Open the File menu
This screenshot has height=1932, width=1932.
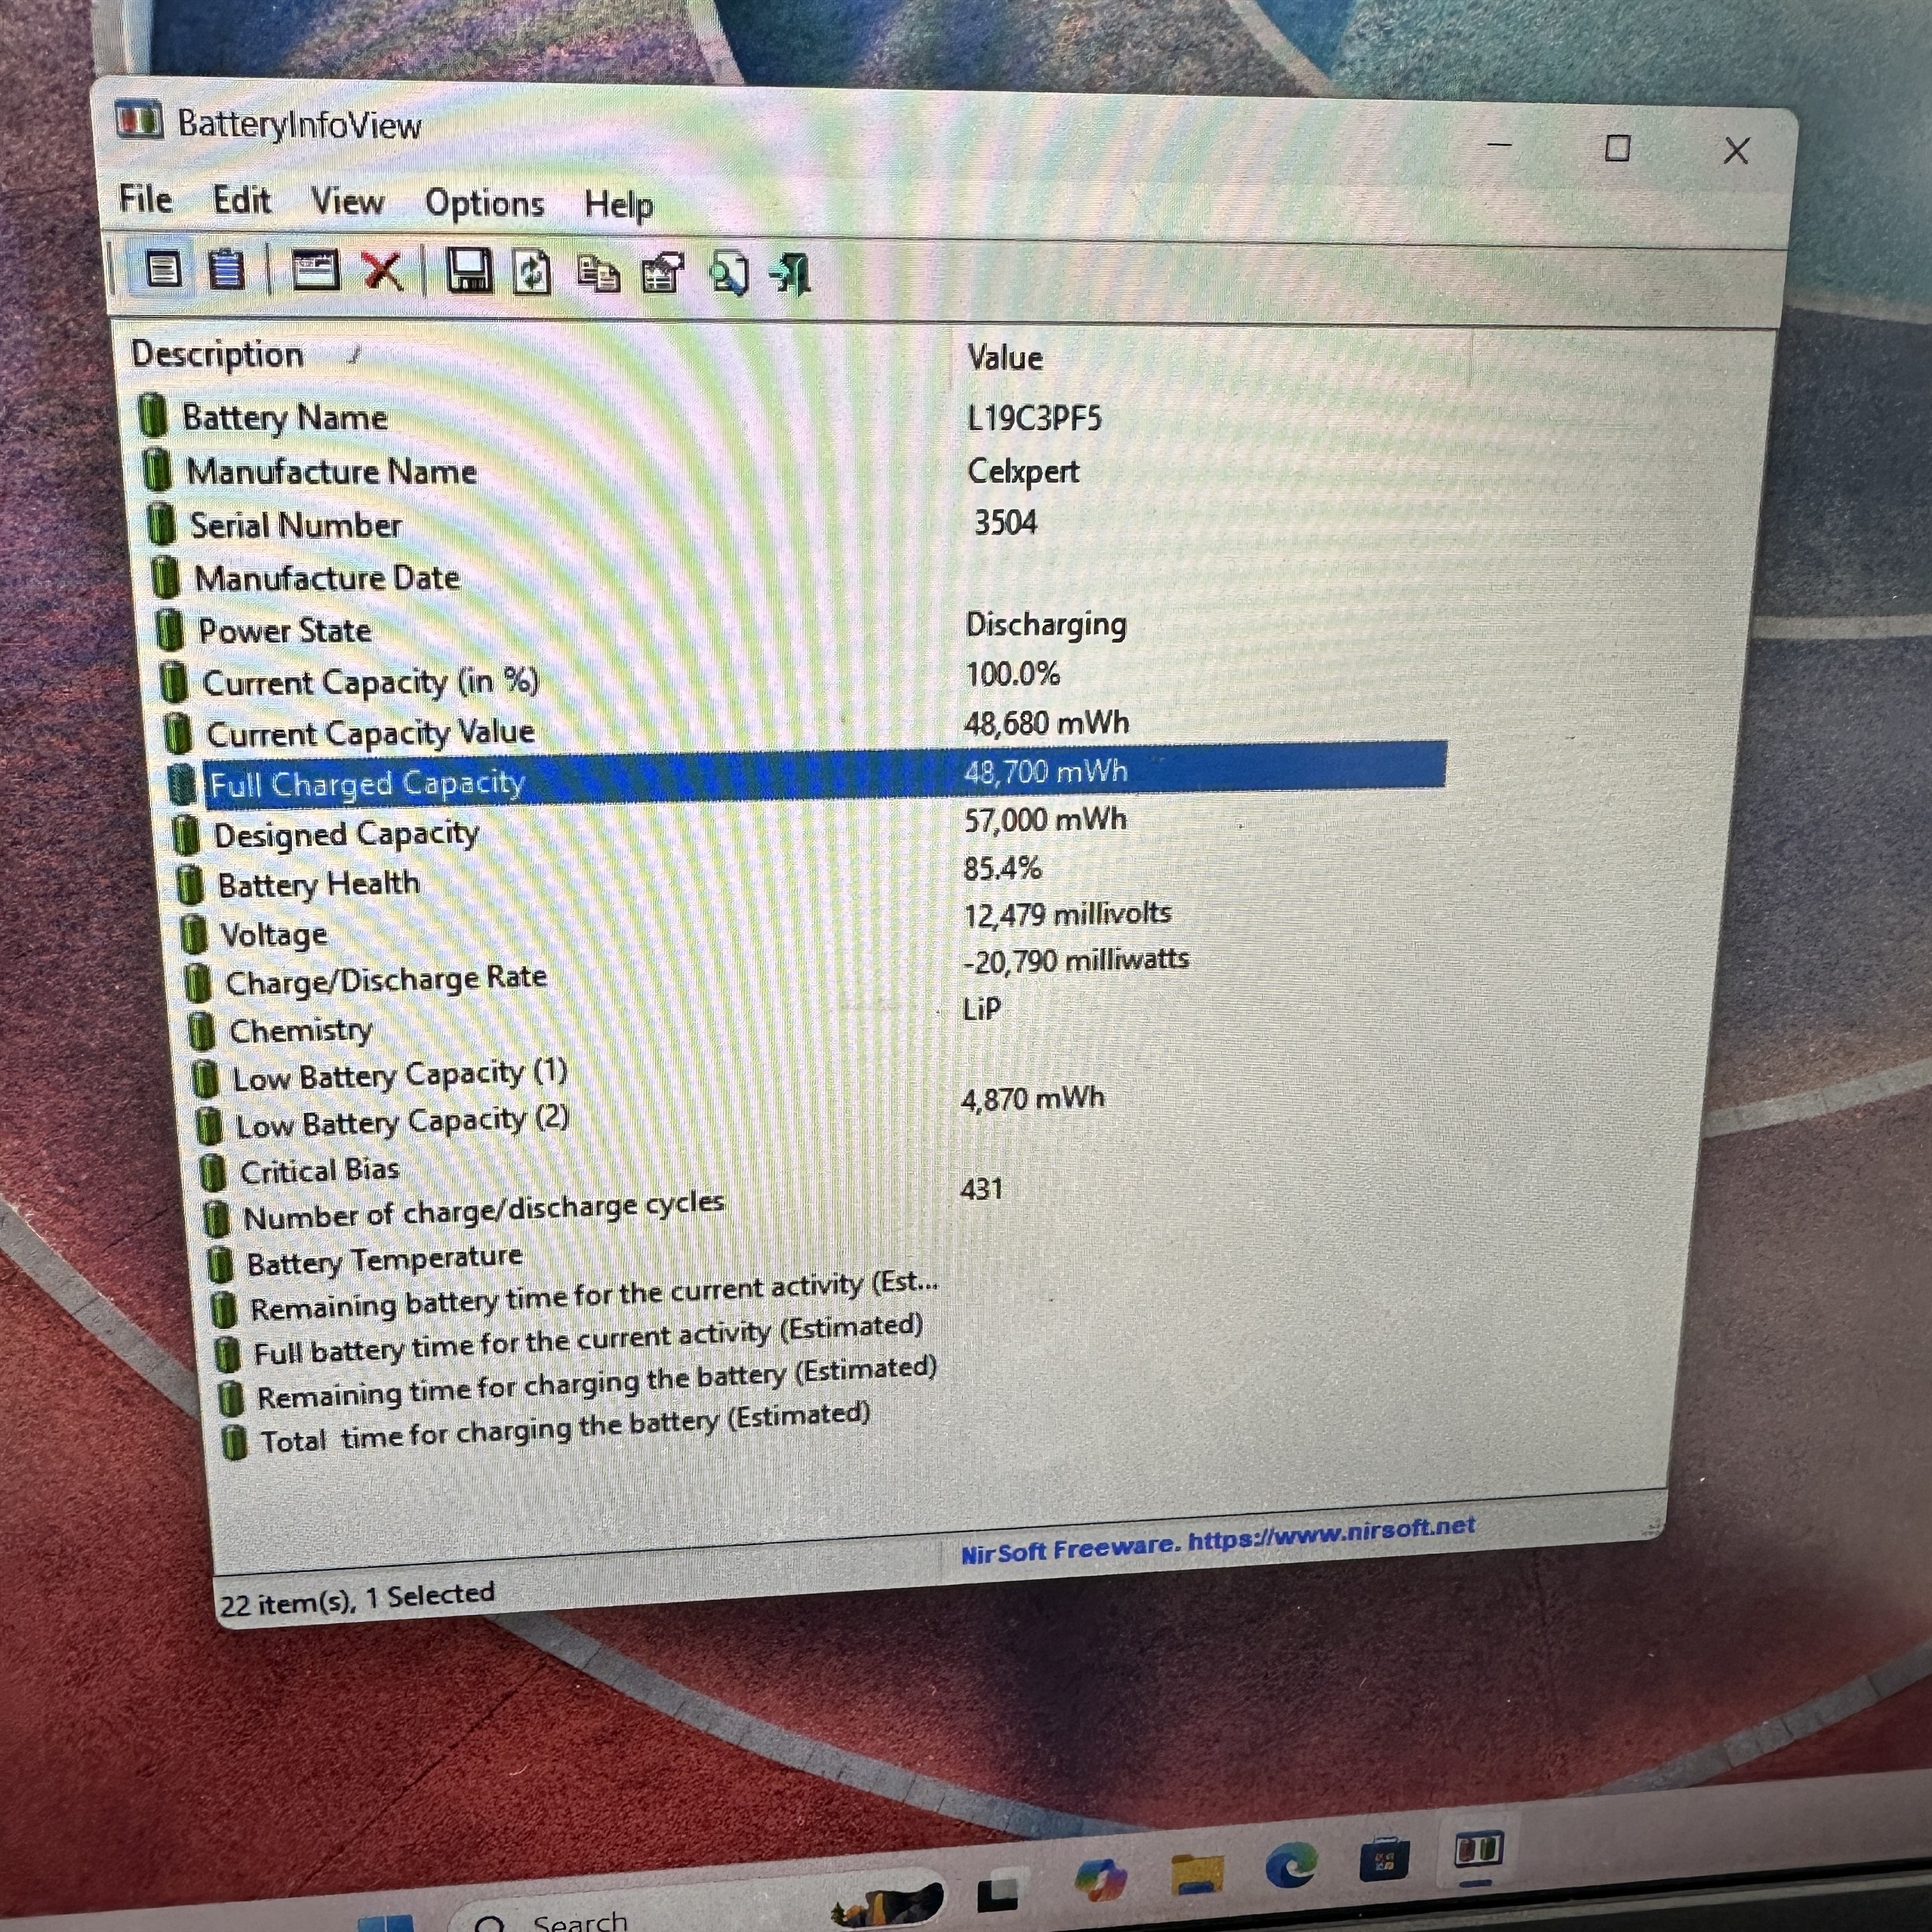coord(146,198)
